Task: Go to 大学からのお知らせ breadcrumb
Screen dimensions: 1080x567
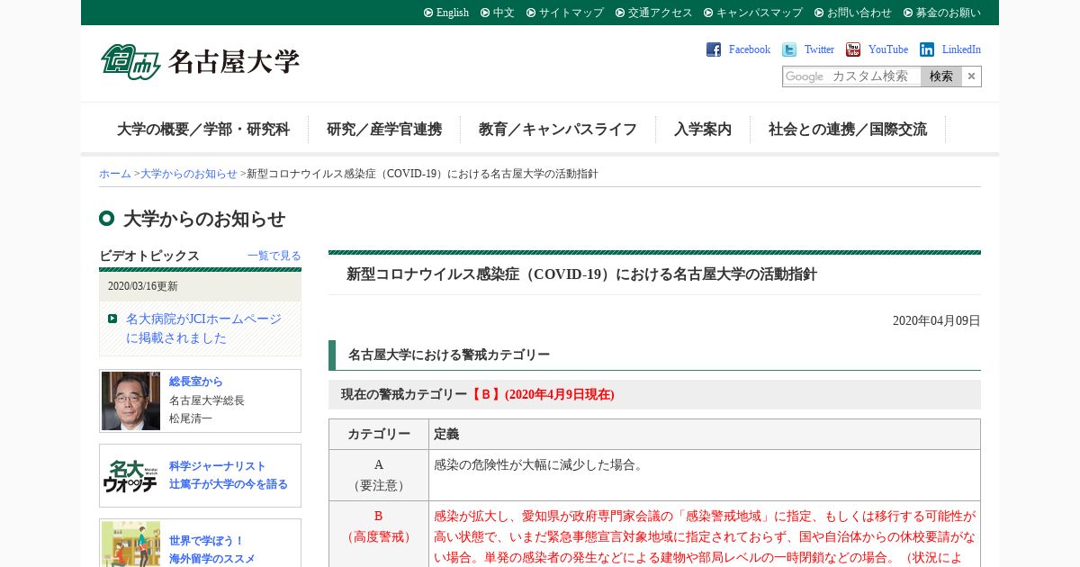Action: 189,174
